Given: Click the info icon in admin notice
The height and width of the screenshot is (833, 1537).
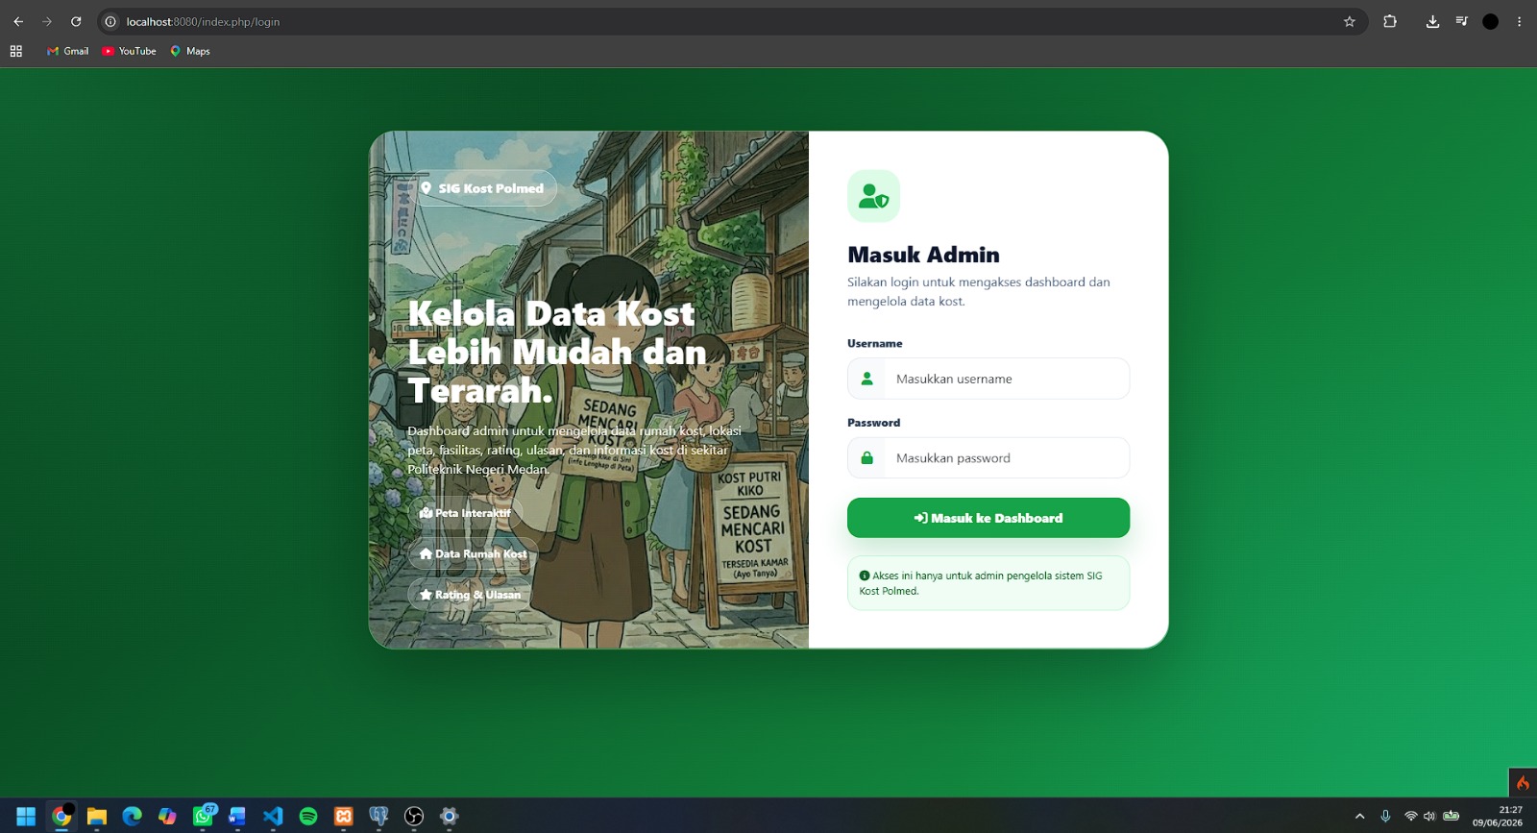Looking at the screenshot, I should (x=865, y=576).
